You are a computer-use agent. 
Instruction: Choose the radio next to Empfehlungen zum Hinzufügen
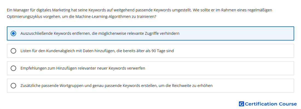coord(13,68)
